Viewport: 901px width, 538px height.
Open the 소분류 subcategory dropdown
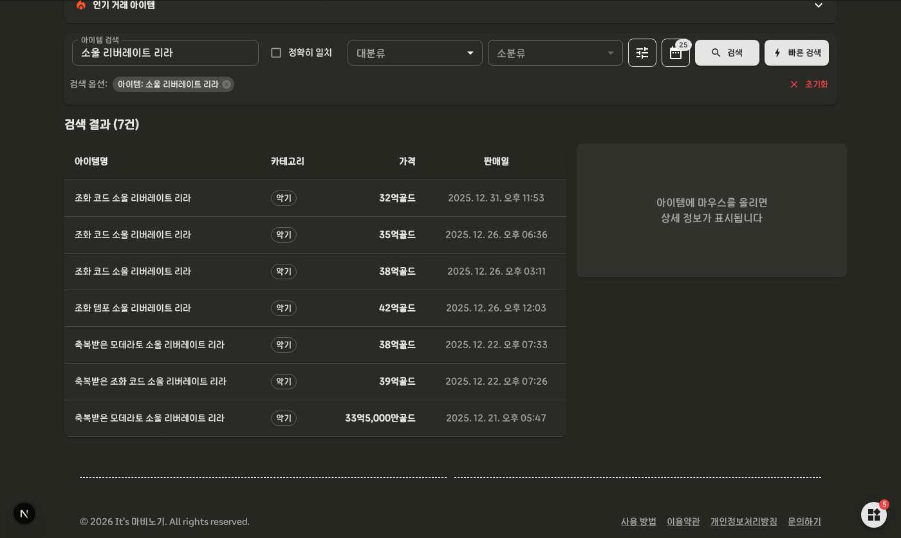click(555, 53)
